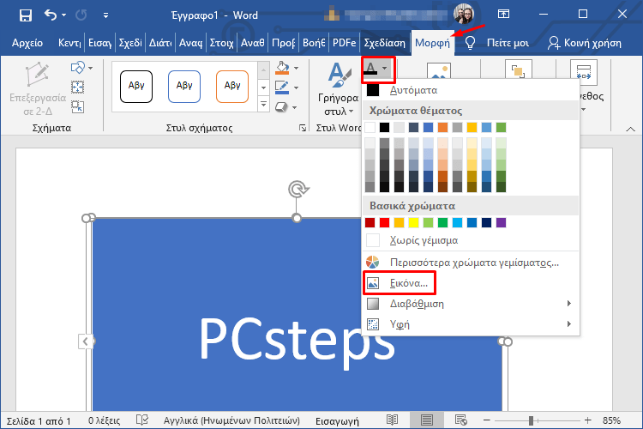Image resolution: width=643 pixels, height=429 pixels.
Task: Click the rotation handle above the shape
Action: pyautogui.click(x=298, y=189)
